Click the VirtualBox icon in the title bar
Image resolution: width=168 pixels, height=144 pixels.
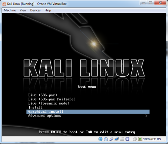pyautogui.click(x=4, y=4)
